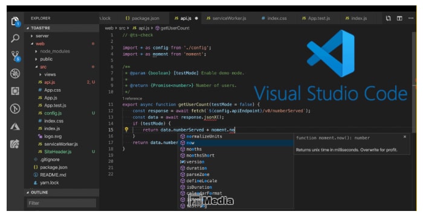
Task: Open the Search view icon
Action: (x=15, y=38)
